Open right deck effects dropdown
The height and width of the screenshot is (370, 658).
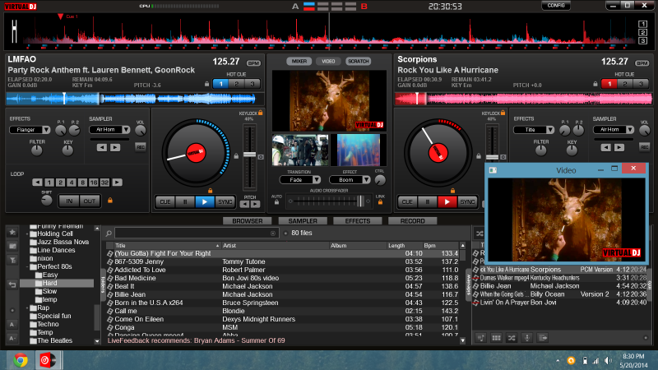click(x=534, y=130)
